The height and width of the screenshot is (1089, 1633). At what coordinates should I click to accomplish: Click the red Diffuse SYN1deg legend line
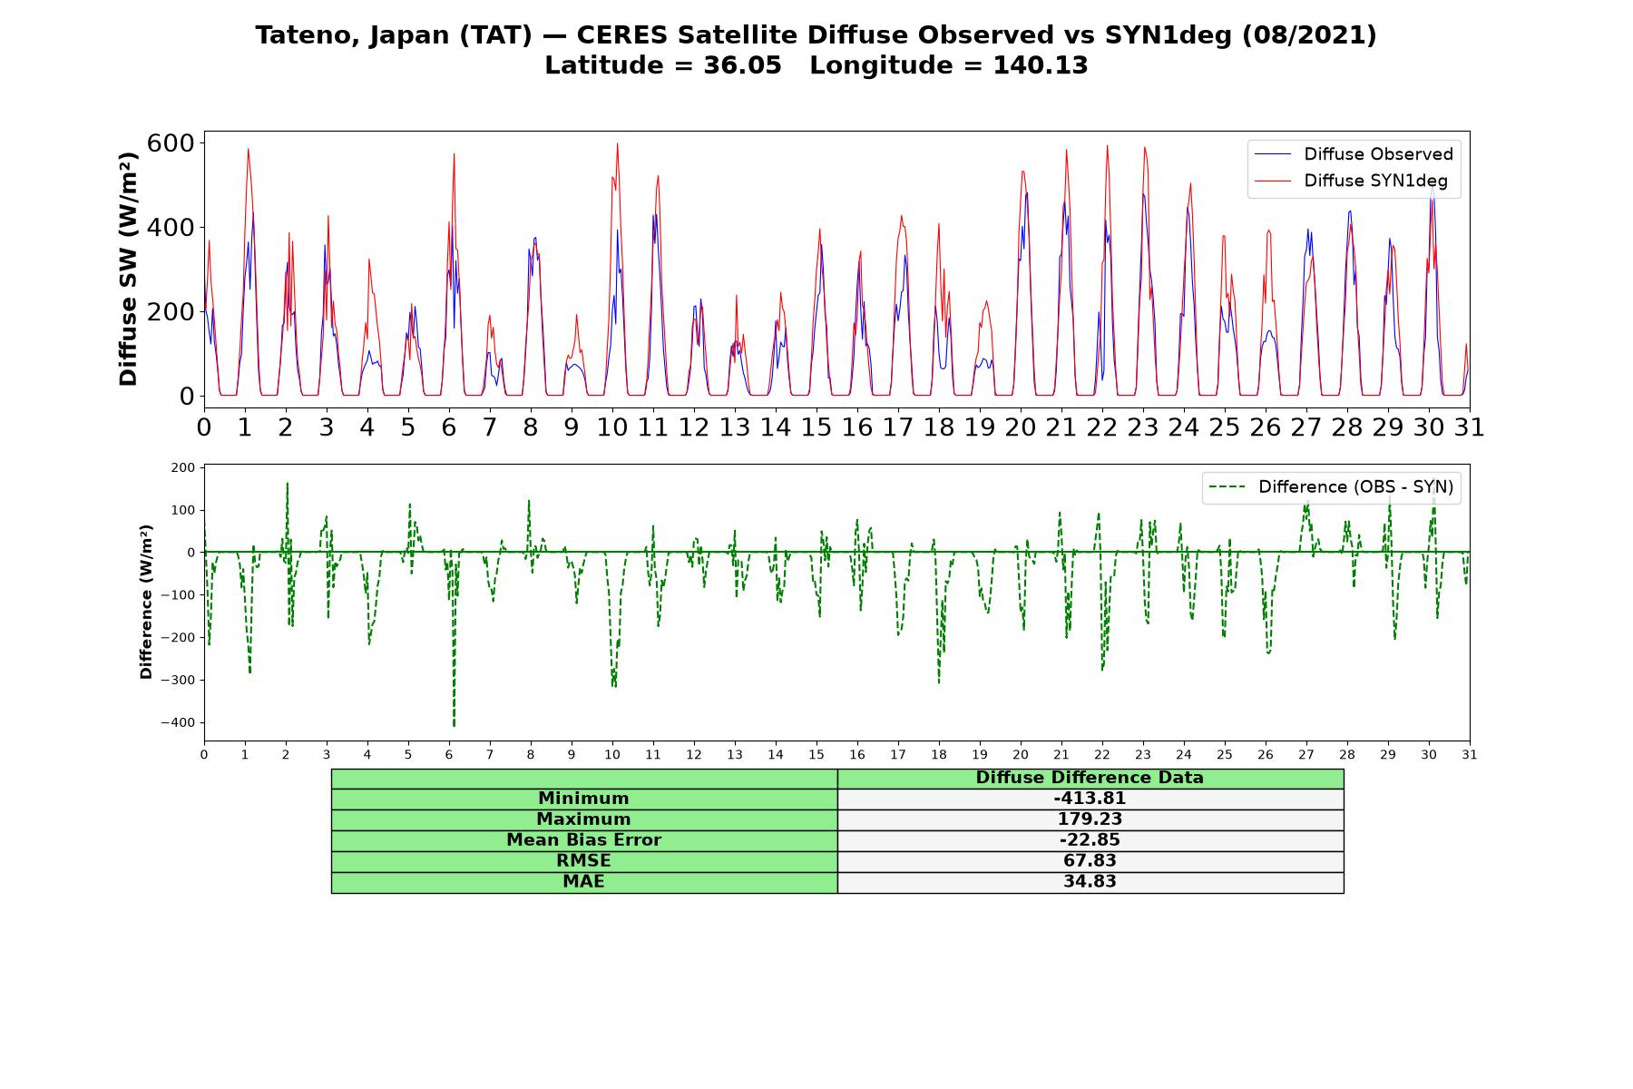click(x=1272, y=181)
